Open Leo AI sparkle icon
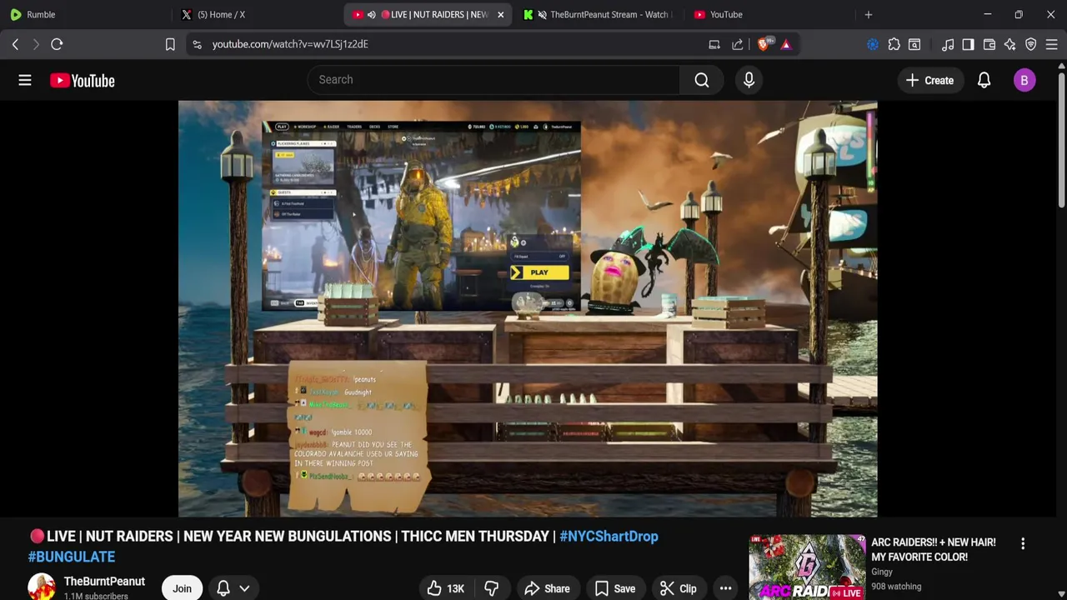Screen dimensions: 1067x600 click(x=1009, y=44)
